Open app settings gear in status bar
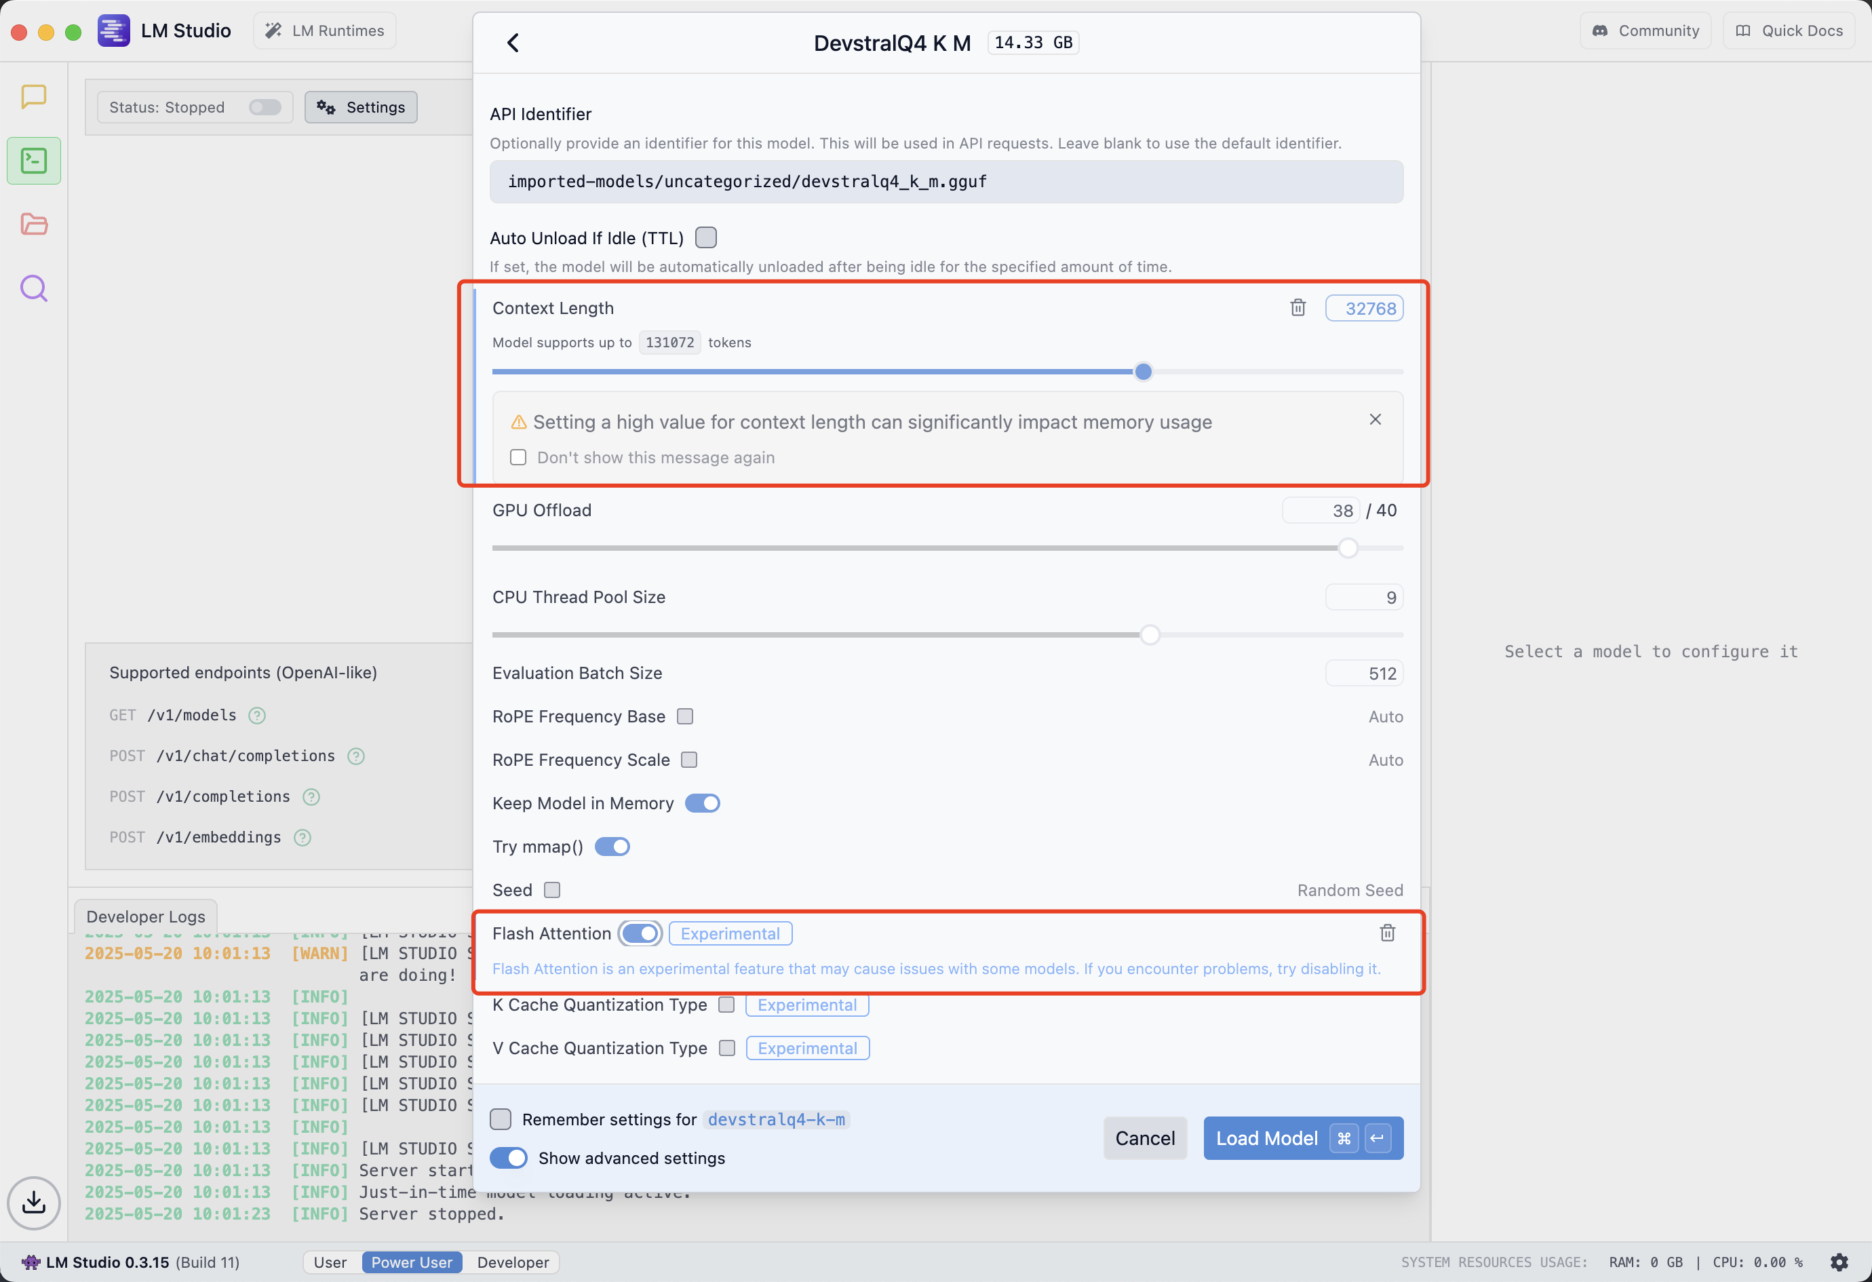This screenshot has width=1872, height=1282. [x=1839, y=1262]
